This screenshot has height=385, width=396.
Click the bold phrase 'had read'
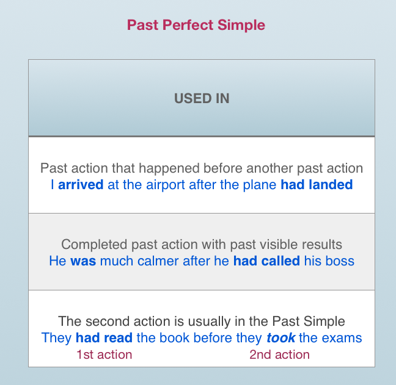tap(104, 338)
